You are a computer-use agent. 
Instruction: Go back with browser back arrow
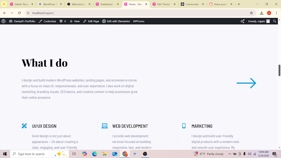pos(5,13)
